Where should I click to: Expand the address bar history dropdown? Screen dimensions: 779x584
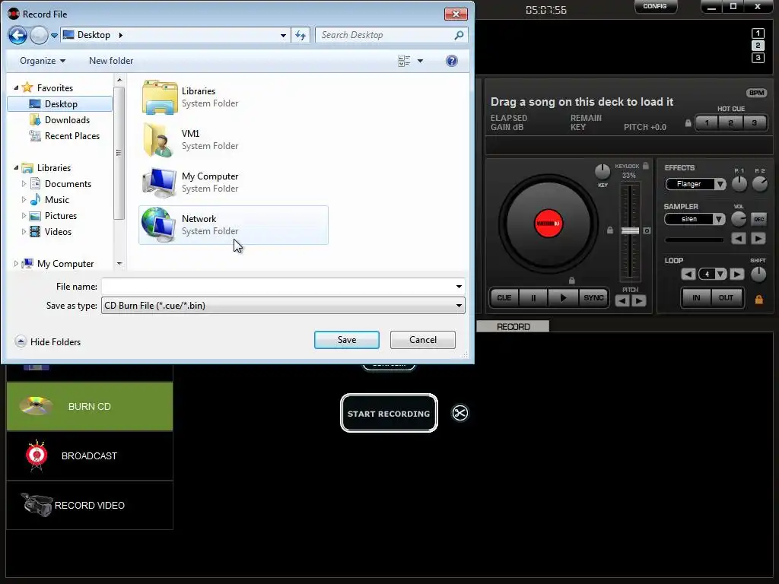pyautogui.click(x=283, y=35)
